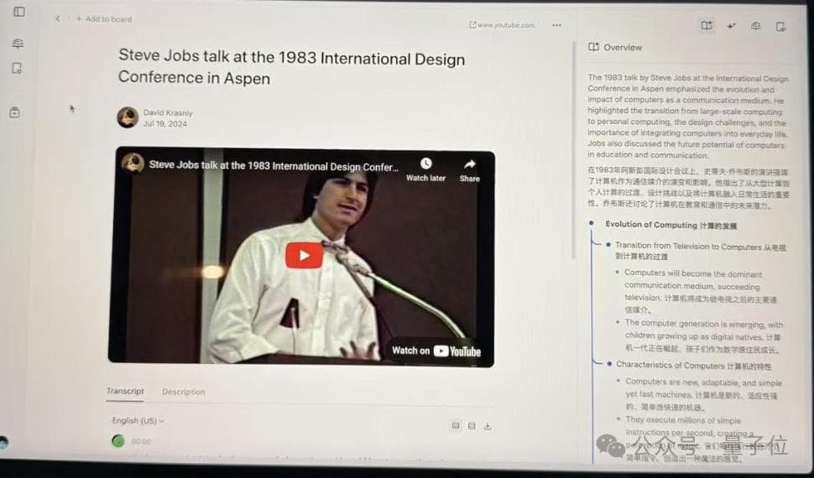This screenshot has width=814, height=478.
Task: Open the mind map icon in left sidebar
Action: (18, 44)
